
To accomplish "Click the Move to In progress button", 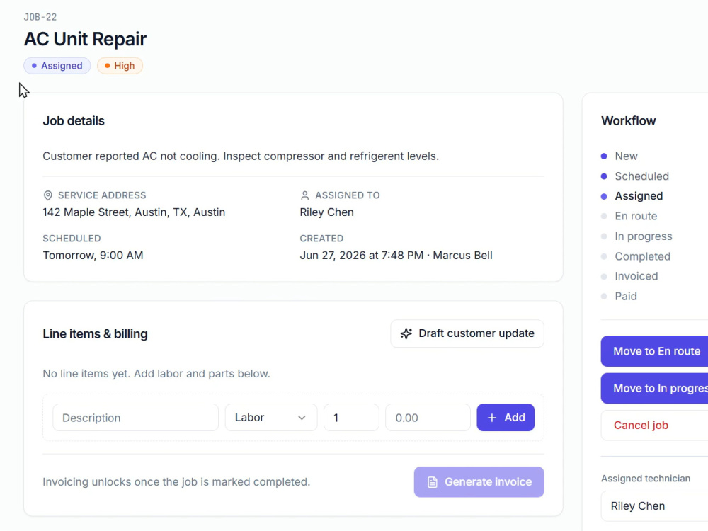I will point(654,388).
